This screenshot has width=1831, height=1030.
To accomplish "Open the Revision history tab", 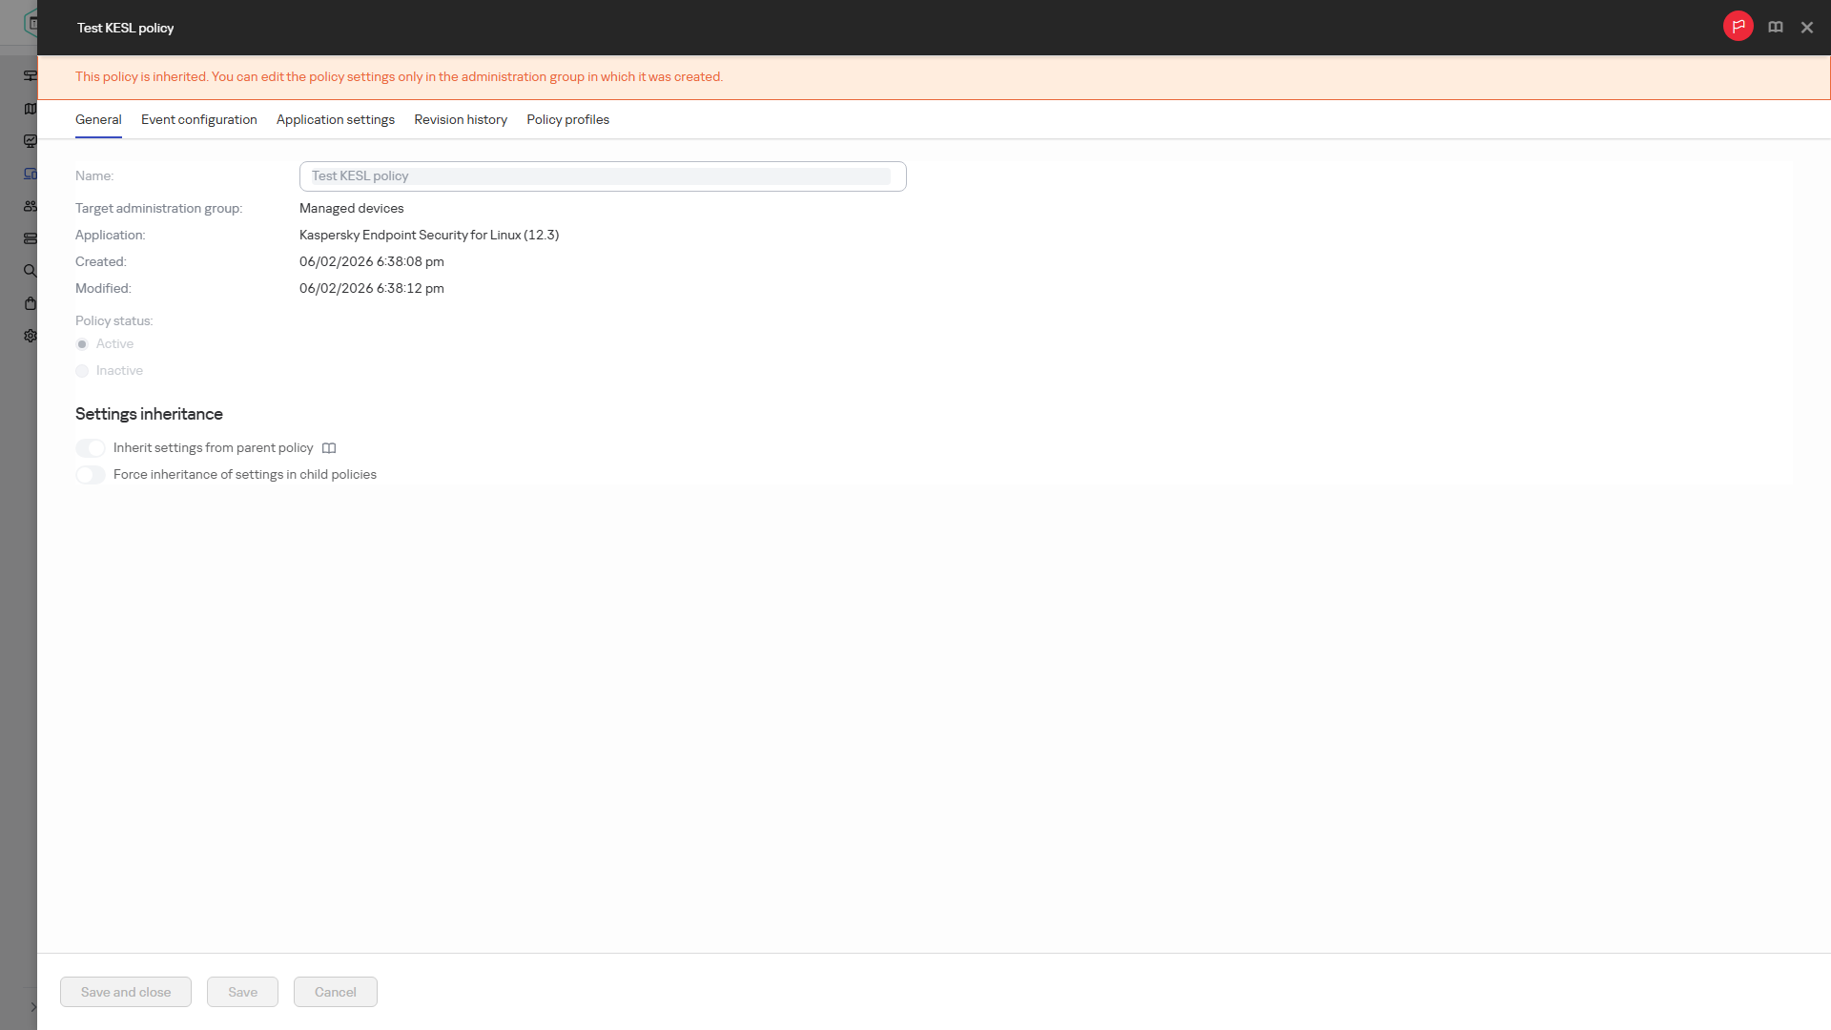I will tap(461, 119).
